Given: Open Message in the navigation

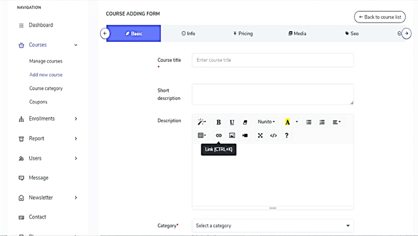Looking at the screenshot, I should (x=39, y=178).
